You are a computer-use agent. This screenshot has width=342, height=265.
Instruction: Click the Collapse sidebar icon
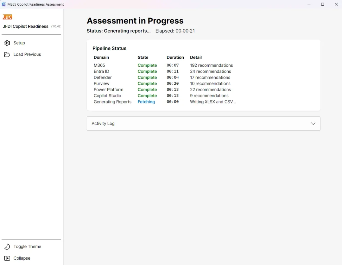7,258
